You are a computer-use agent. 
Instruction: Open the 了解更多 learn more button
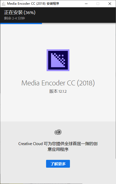point(58,164)
